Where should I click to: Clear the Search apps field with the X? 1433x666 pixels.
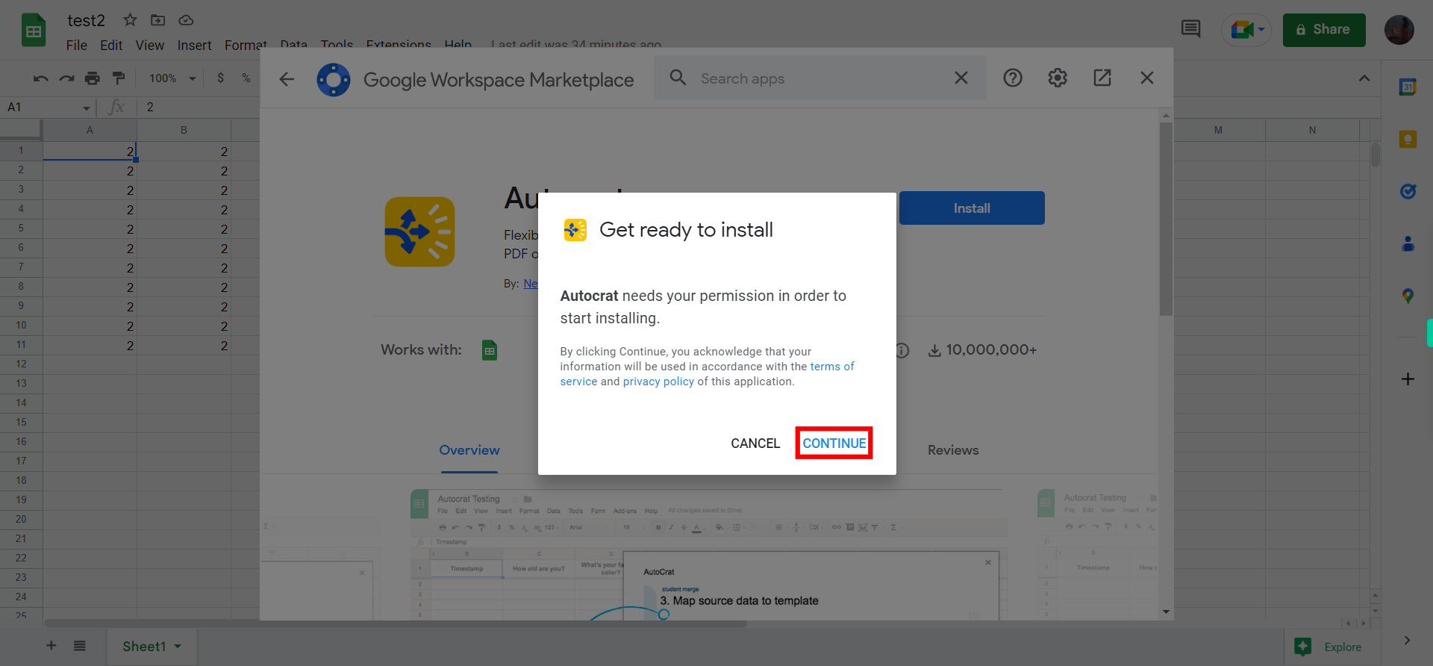tap(961, 78)
